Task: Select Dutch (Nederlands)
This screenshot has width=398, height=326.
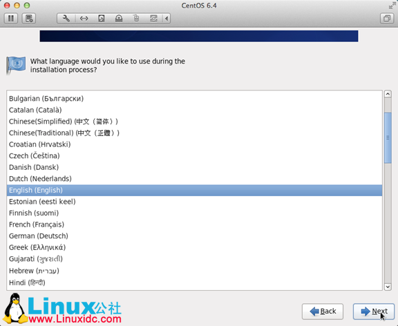Action: (194, 179)
